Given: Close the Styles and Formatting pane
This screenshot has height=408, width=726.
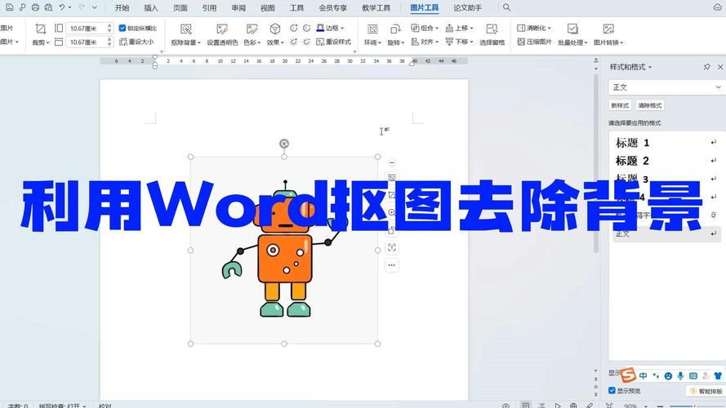Looking at the screenshot, I should (x=720, y=67).
